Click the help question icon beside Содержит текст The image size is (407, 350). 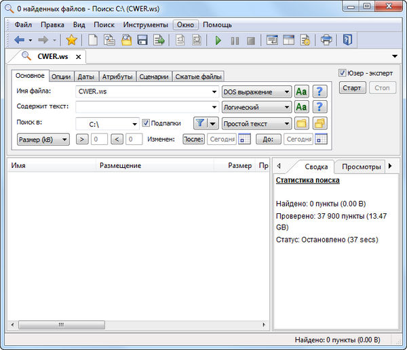pos(319,107)
